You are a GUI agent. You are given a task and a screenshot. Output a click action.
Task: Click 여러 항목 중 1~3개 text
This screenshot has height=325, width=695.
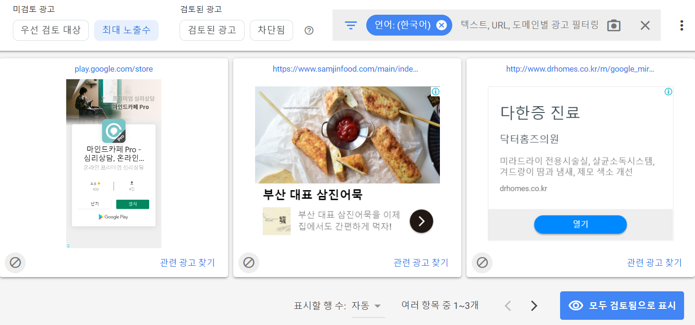pyautogui.click(x=440, y=306)
